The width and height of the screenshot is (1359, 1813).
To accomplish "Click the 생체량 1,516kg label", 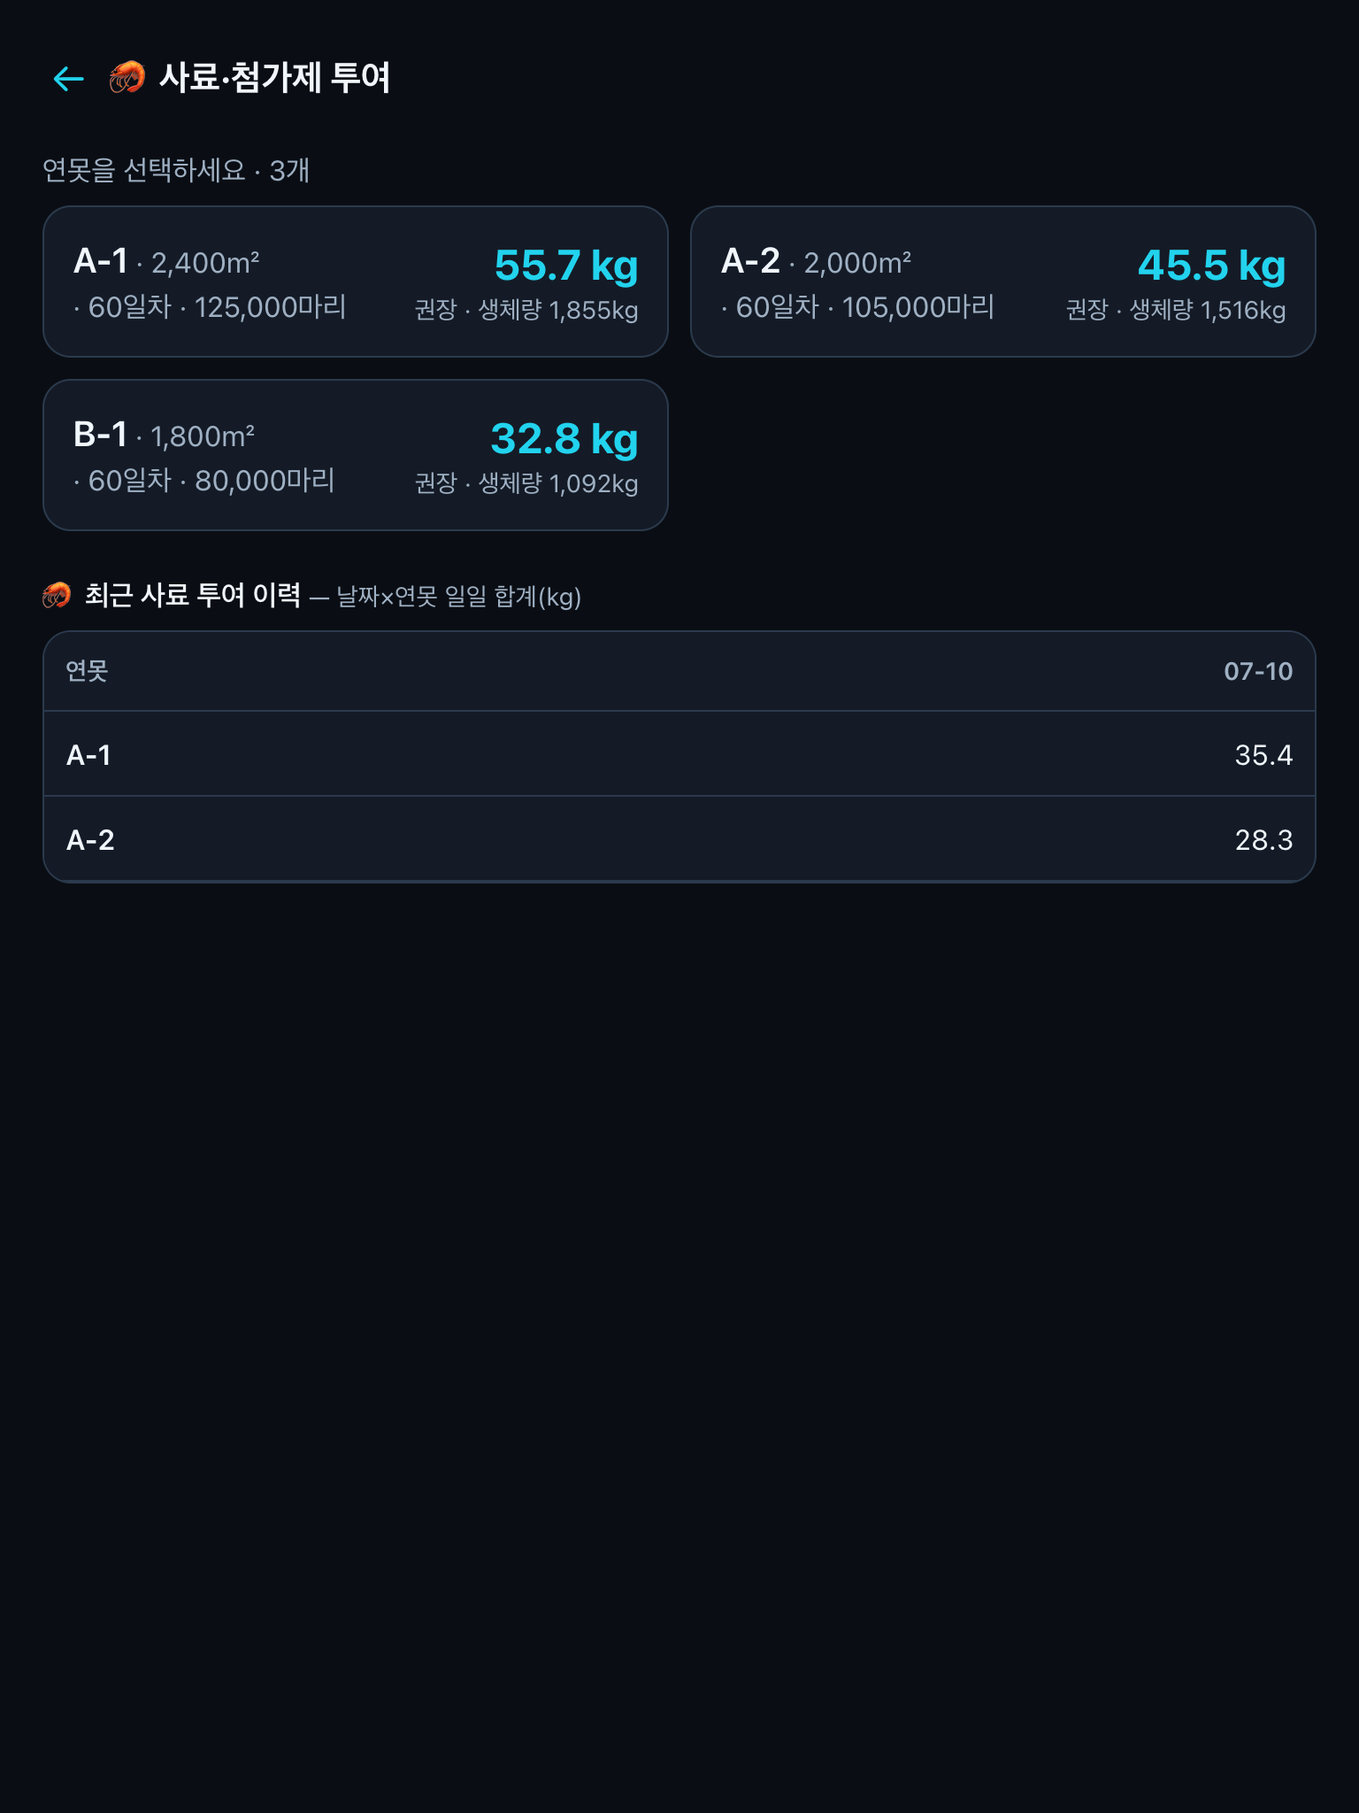I will point(1208,310).
